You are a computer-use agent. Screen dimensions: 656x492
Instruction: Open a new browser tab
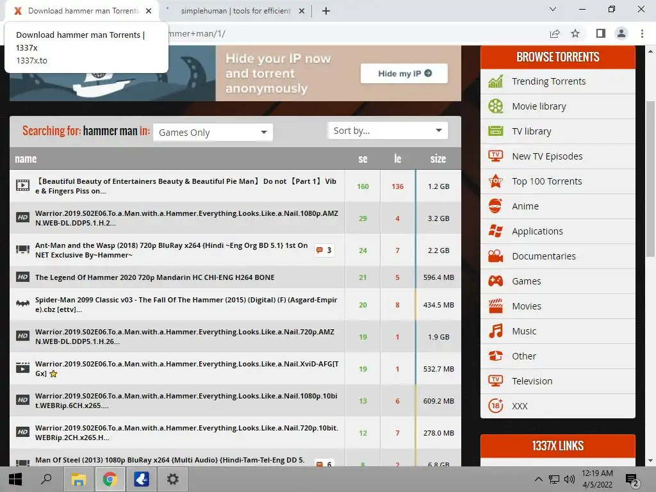[x=326, y=11]
